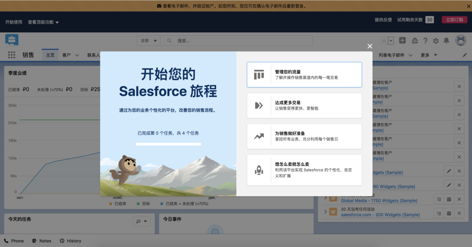Expand the Global Media - 1750 Widgets row

click(325, 198)
